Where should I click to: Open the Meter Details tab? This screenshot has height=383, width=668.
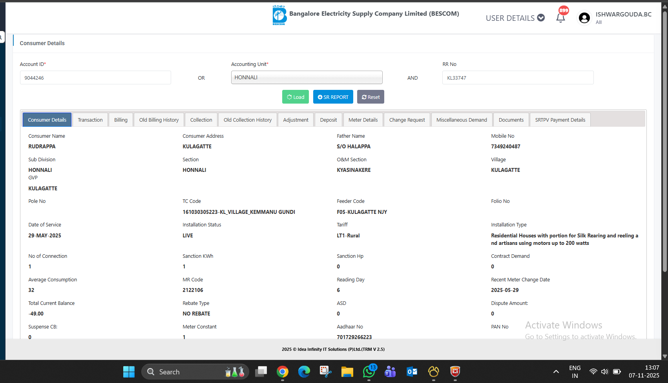coord(363,120)
